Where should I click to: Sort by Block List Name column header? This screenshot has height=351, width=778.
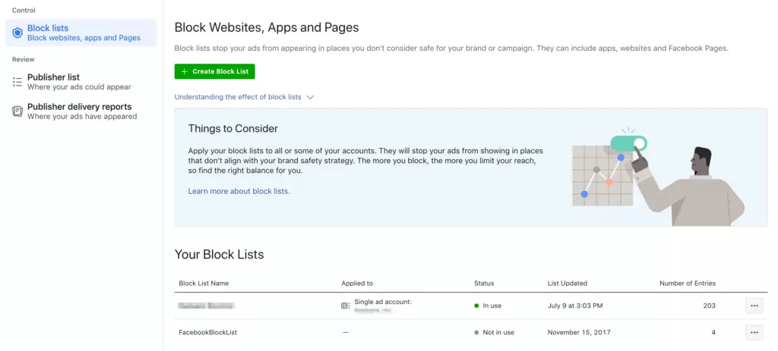point(204,284)
